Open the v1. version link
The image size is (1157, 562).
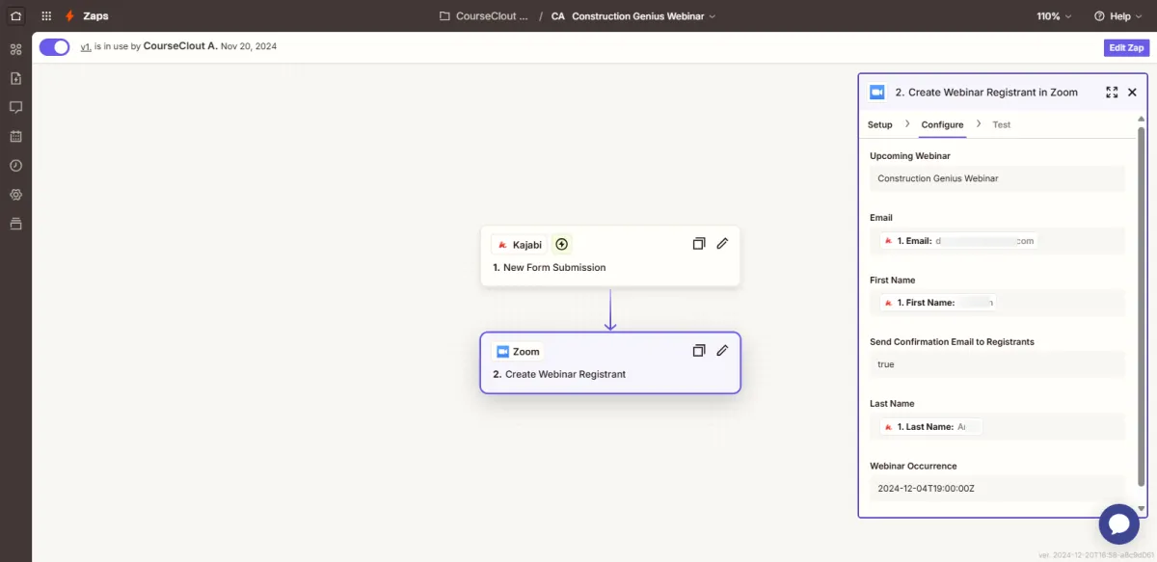coord(86,46)
